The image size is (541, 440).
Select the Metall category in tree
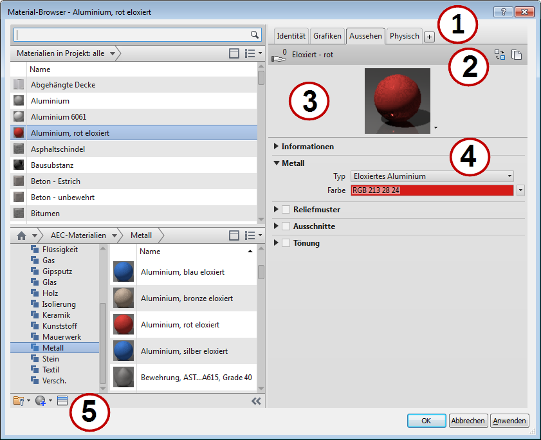tap(55, 347)
